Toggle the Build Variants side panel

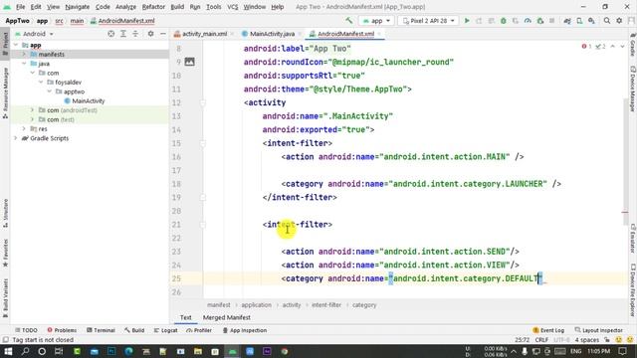(5, 298)
